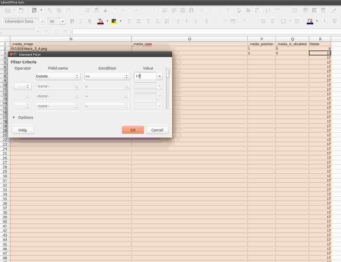The width and height of the screenshot is (341, 262).
Task: Open the second row Operator dropdown
Action: pyautogui.click(x=23, y=86)
